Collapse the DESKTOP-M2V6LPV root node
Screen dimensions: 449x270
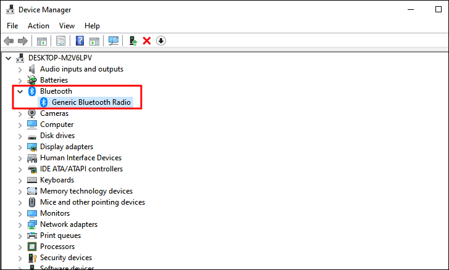8,59
